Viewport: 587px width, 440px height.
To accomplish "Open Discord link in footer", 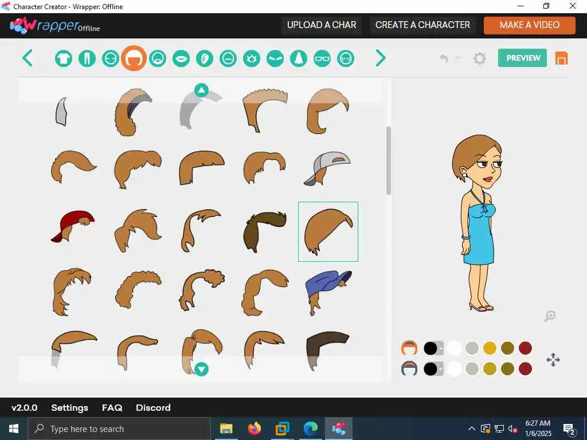I will (x=153, y=407).
